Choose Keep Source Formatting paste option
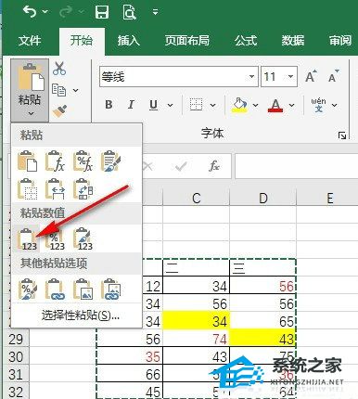This screenshot has height=399, width=358. point(110,161)
